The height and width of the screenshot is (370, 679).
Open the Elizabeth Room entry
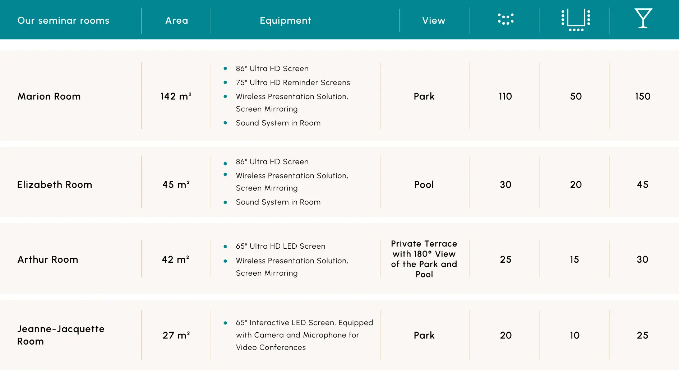55,184
